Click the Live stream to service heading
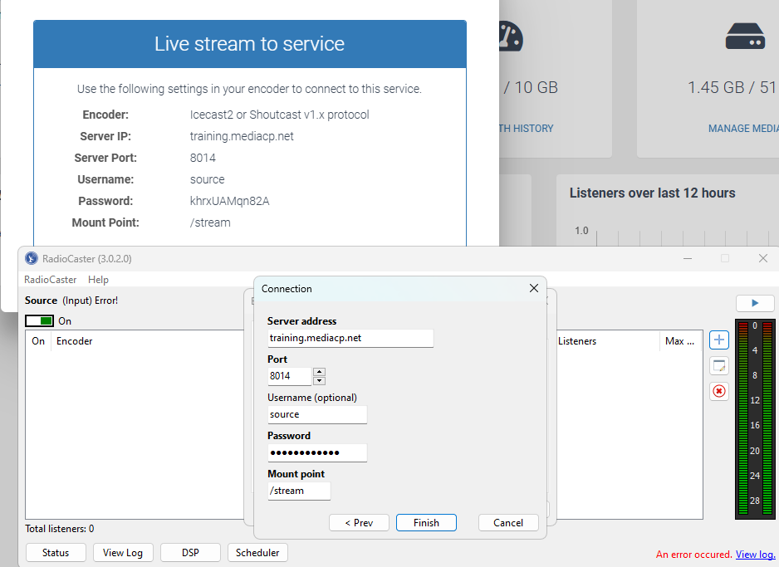 pos(249,44)
